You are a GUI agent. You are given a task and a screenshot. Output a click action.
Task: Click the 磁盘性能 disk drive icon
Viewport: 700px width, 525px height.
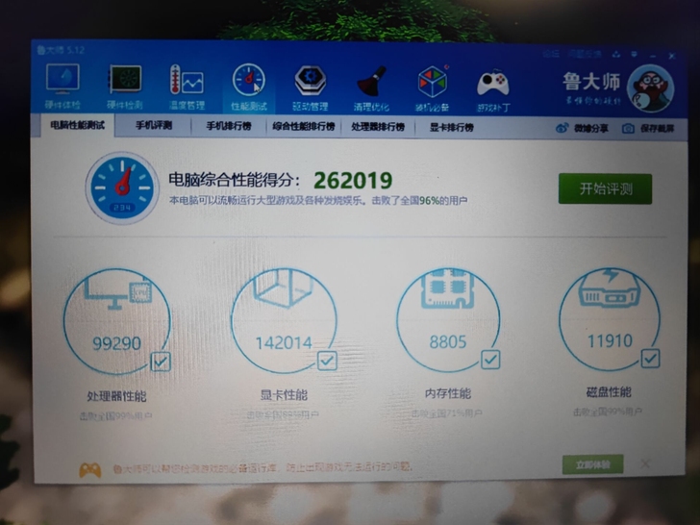coord(610,287)
